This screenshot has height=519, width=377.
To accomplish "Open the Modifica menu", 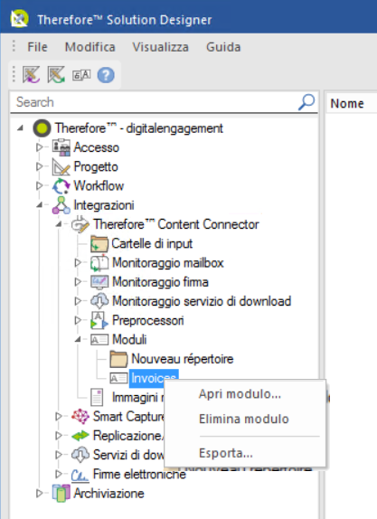I will (90, 47).
